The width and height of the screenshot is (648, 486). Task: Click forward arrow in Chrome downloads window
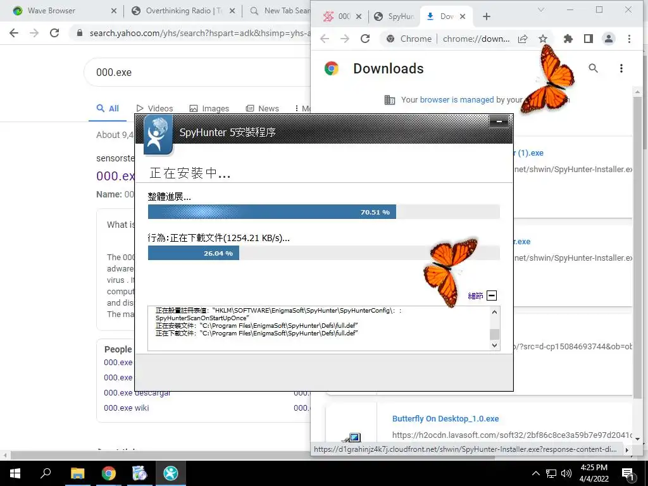click(x=345, y=39)
